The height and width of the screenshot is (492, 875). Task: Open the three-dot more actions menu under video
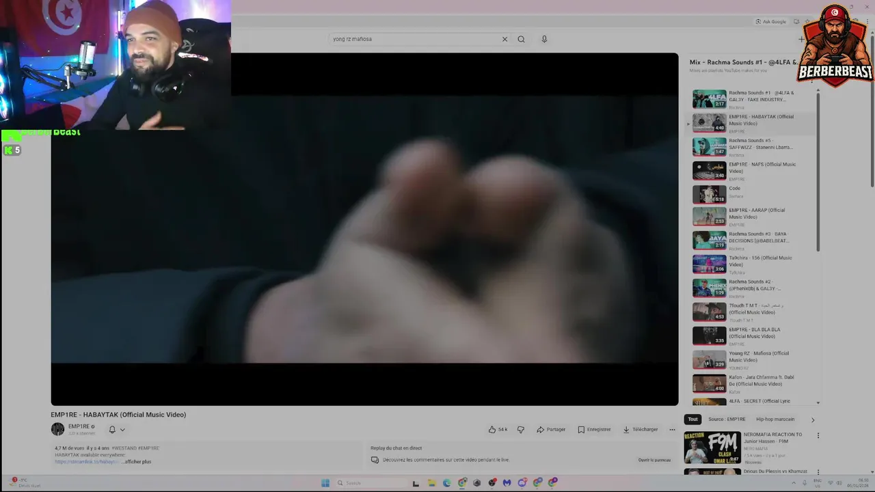pyautogui.click(x=672, y=430)
